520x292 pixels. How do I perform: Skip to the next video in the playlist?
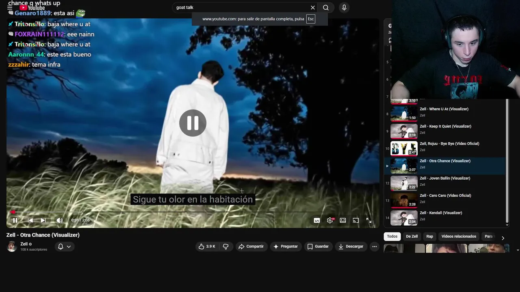pos(43,220)
